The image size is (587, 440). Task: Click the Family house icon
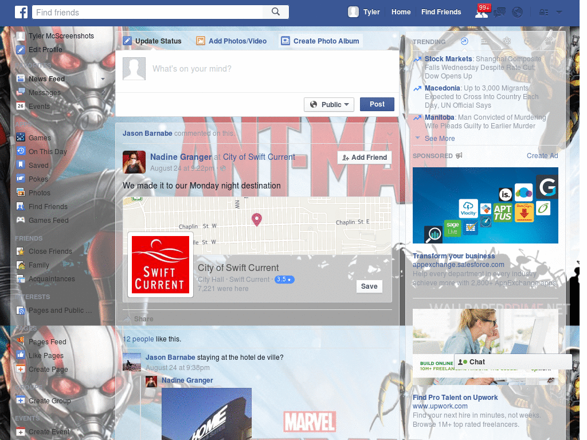click(x=21, y=265)
